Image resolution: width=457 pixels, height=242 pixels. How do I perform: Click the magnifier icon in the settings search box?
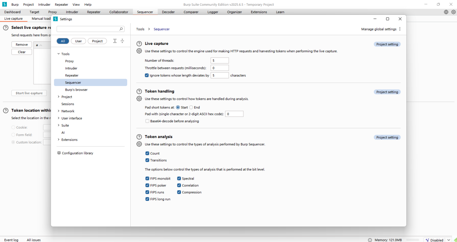tap(121, 29)
